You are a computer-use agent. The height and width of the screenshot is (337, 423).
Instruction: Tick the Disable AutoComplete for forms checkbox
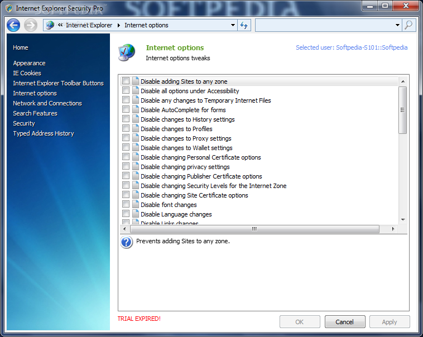(x=126, y=109)
